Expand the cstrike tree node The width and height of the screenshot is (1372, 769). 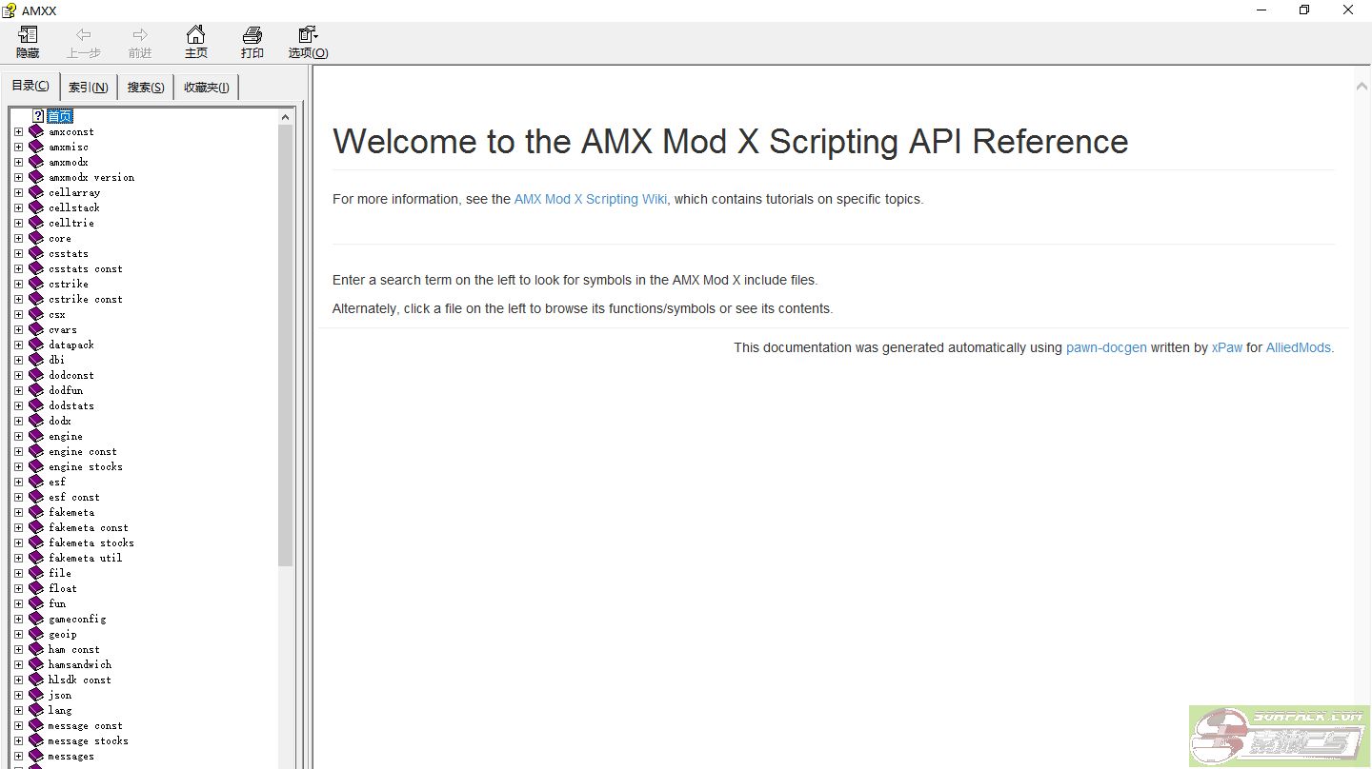pos(18,284)
